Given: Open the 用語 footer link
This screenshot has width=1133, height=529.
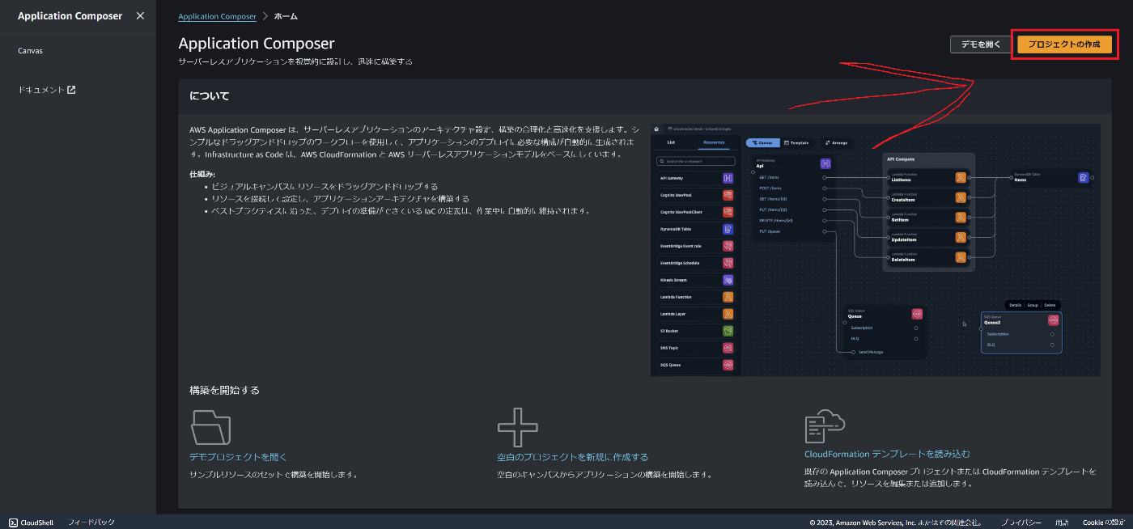Looking at the screenshot, I should [1062, 523].
